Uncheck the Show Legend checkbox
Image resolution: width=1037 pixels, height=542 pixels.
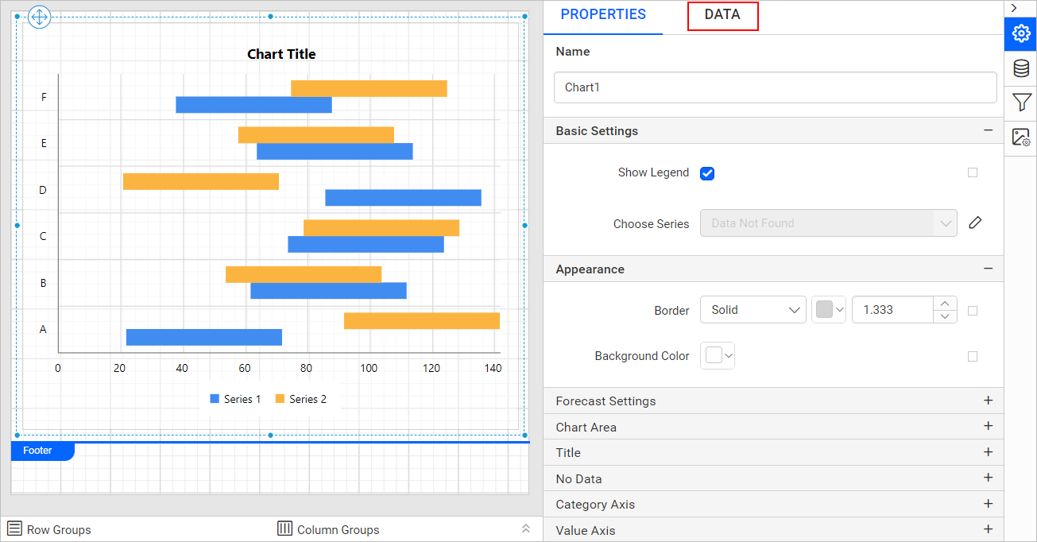(x=706, y=172)
